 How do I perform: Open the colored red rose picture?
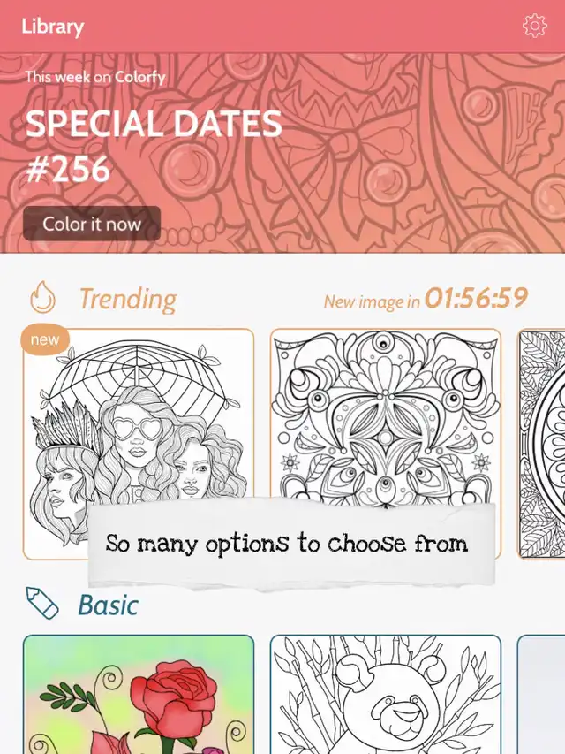(139, 695)
